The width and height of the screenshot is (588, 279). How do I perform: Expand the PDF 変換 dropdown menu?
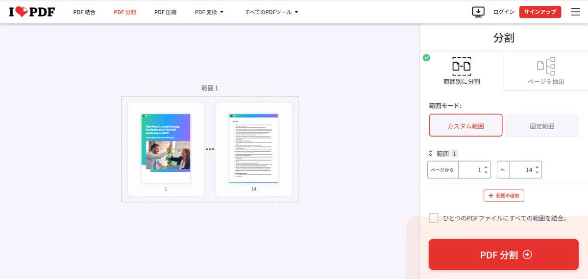(209, 12)
